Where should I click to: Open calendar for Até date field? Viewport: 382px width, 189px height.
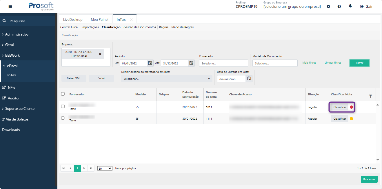tap(191, 63)
